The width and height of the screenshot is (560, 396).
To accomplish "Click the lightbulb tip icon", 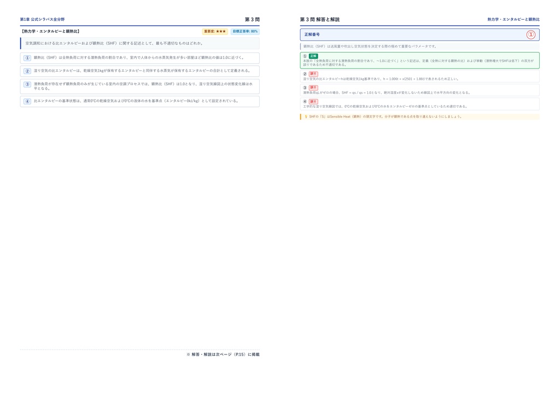I will (x=306, y=117).
